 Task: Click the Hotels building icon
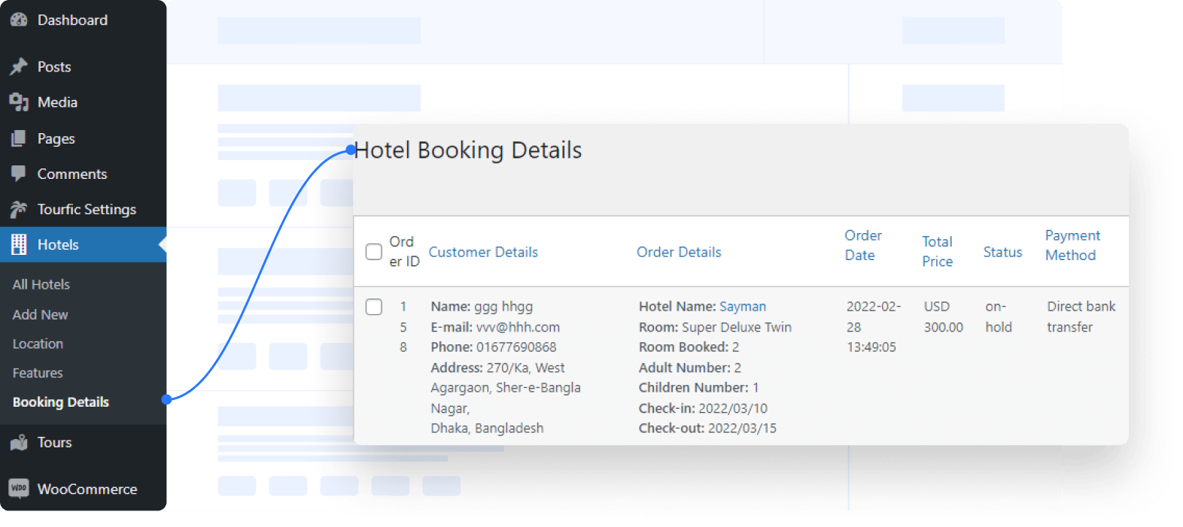[x=19, y=244]
